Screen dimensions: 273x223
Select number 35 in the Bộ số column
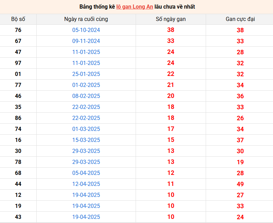(18, 107)
